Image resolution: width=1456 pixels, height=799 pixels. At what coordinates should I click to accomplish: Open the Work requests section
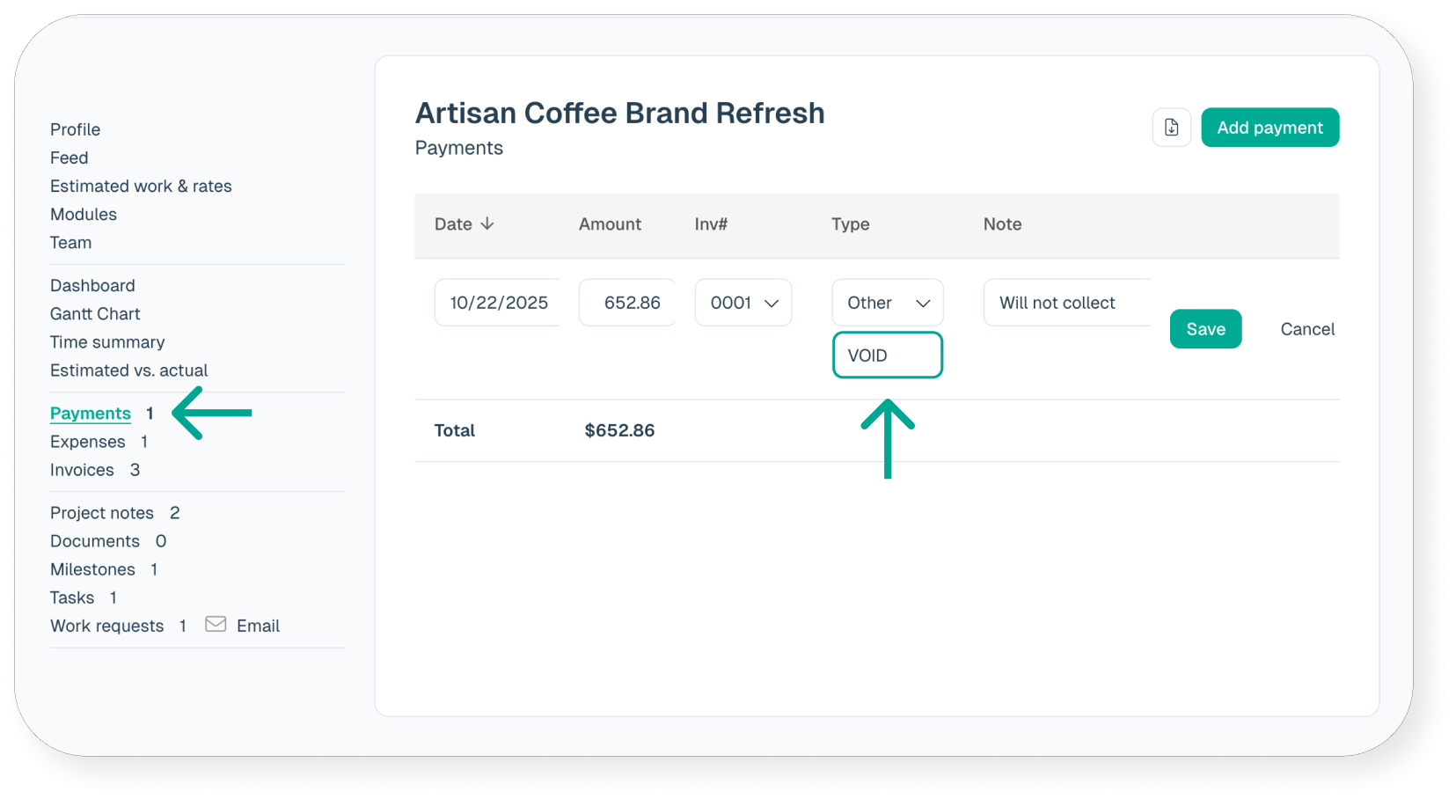tap(107, 626)
